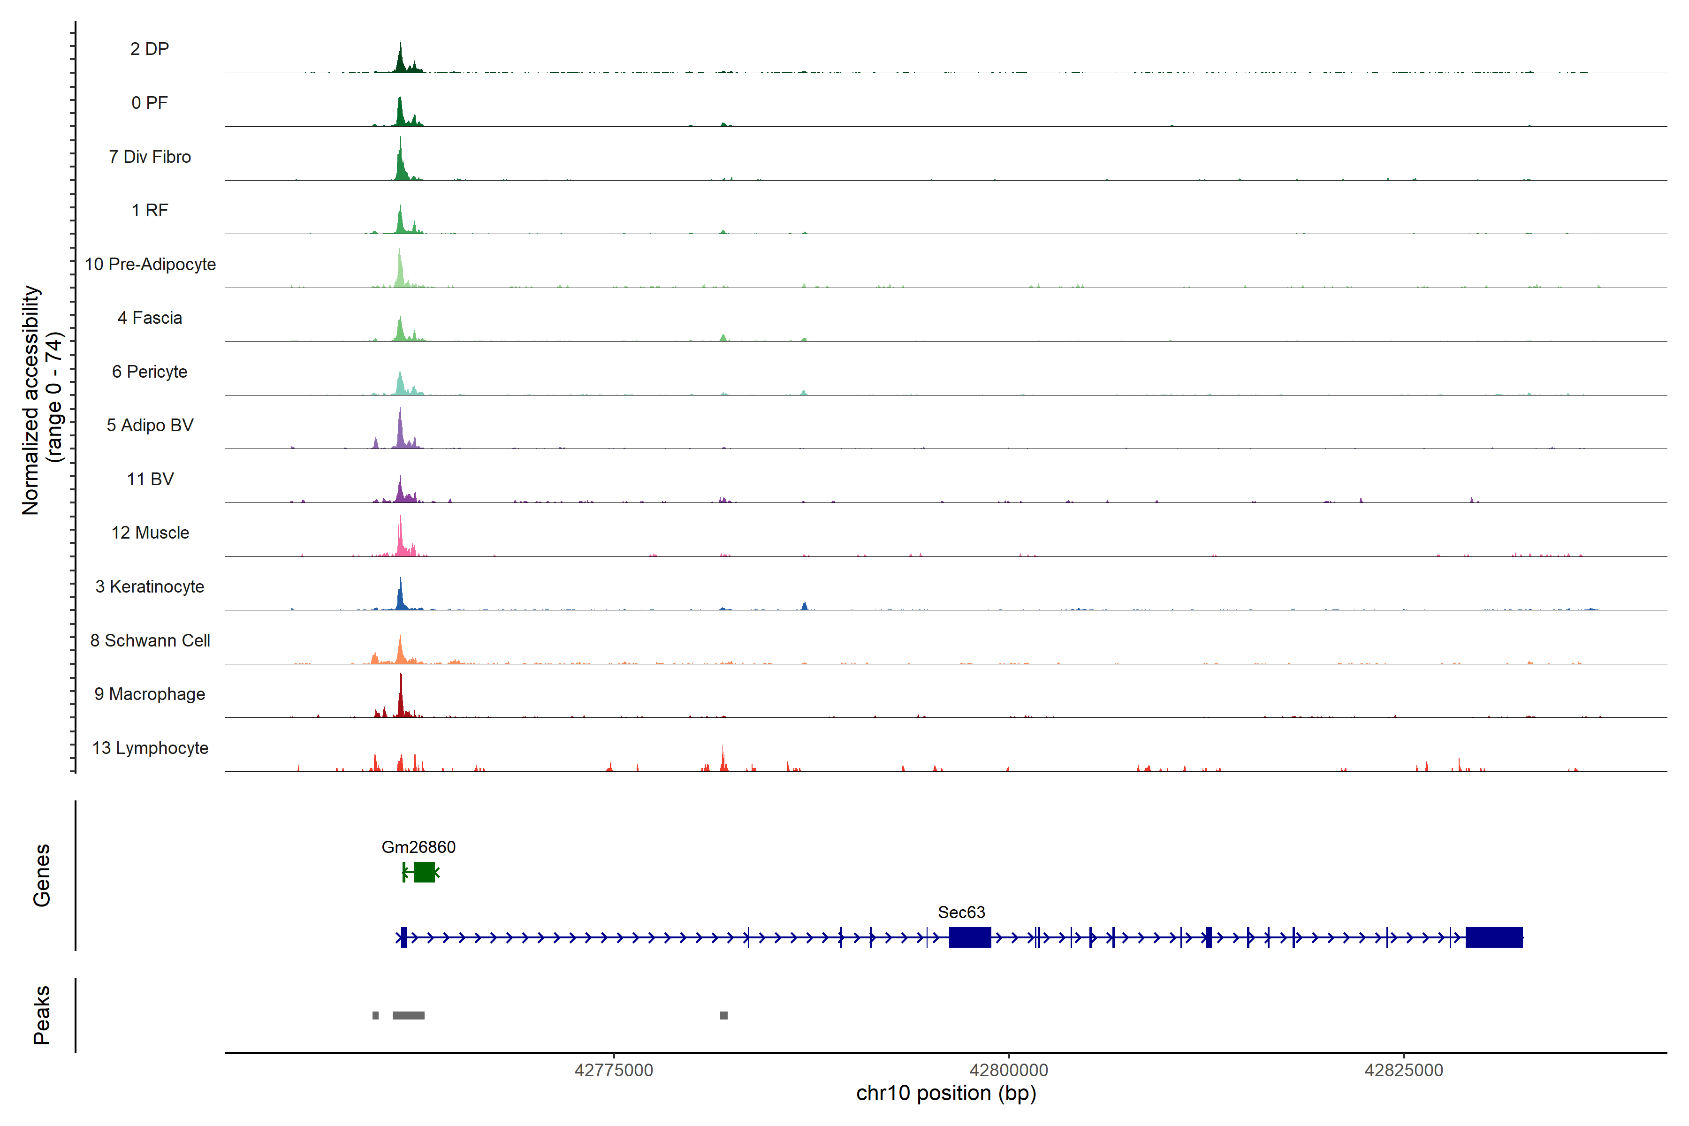The width and height of the screenshot is (1689, 1126).
Task: Select the green Gm26860 gene box
Action: (425, 872)
